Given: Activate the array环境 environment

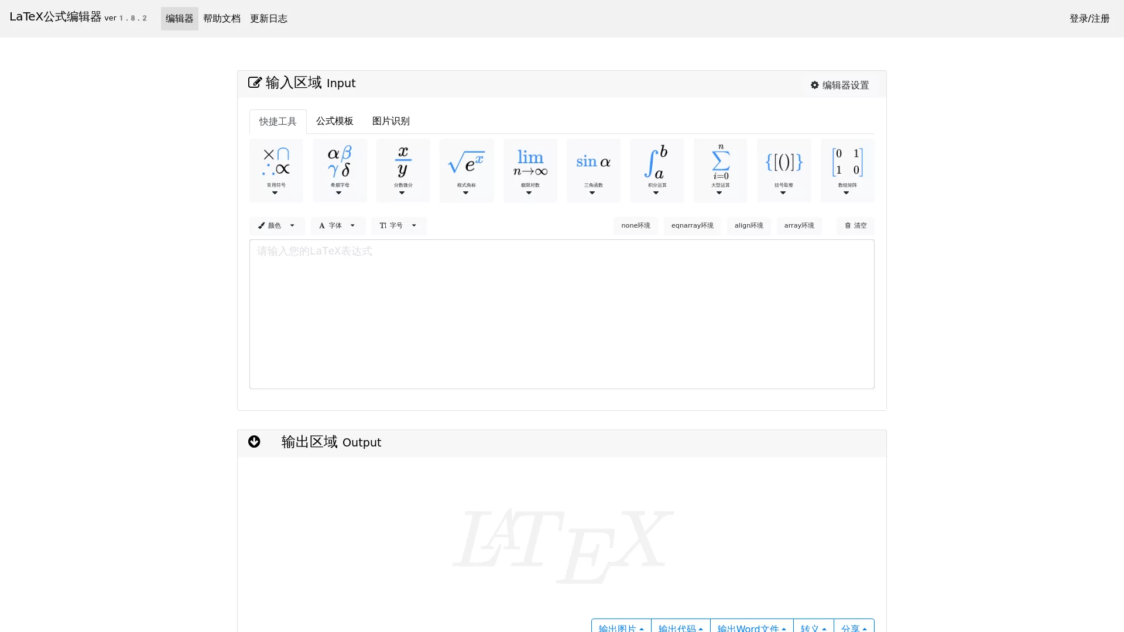Looking at the screenshot, I should coord(799,226).
